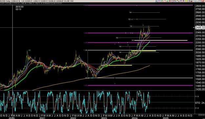The height and width of the screenshot is (119, 205).
Task: Click the 2805.00 price axis label
Action: pyautogui.click(x=200, y=6)
